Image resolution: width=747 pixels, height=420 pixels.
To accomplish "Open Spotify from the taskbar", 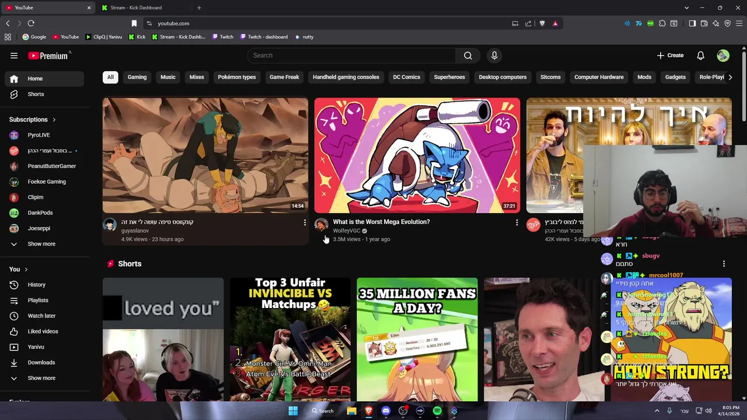I will click(x=437, y=411).
